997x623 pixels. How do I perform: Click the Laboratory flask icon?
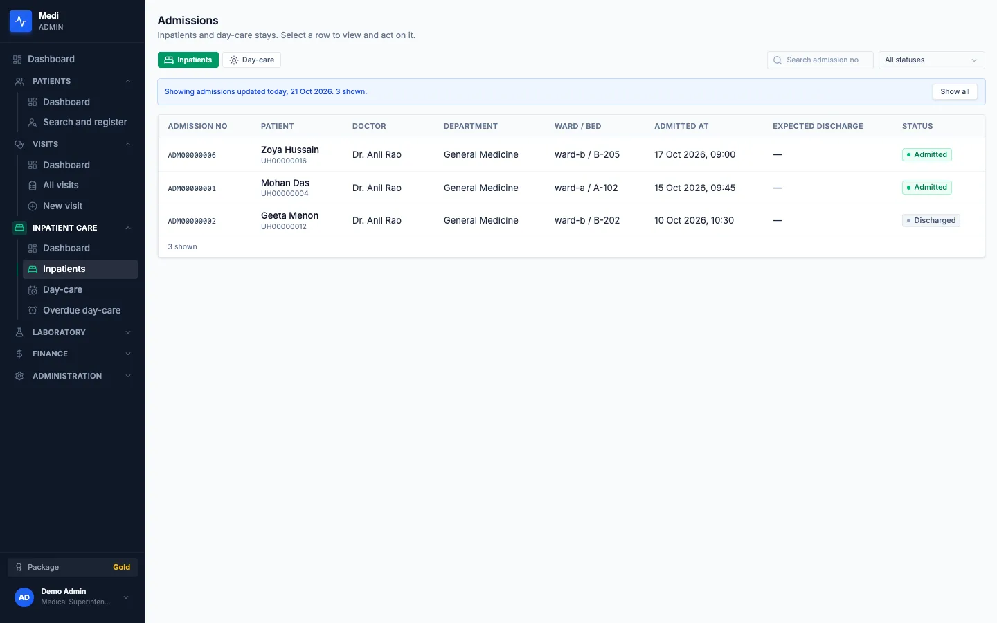[x=19, y=333]
